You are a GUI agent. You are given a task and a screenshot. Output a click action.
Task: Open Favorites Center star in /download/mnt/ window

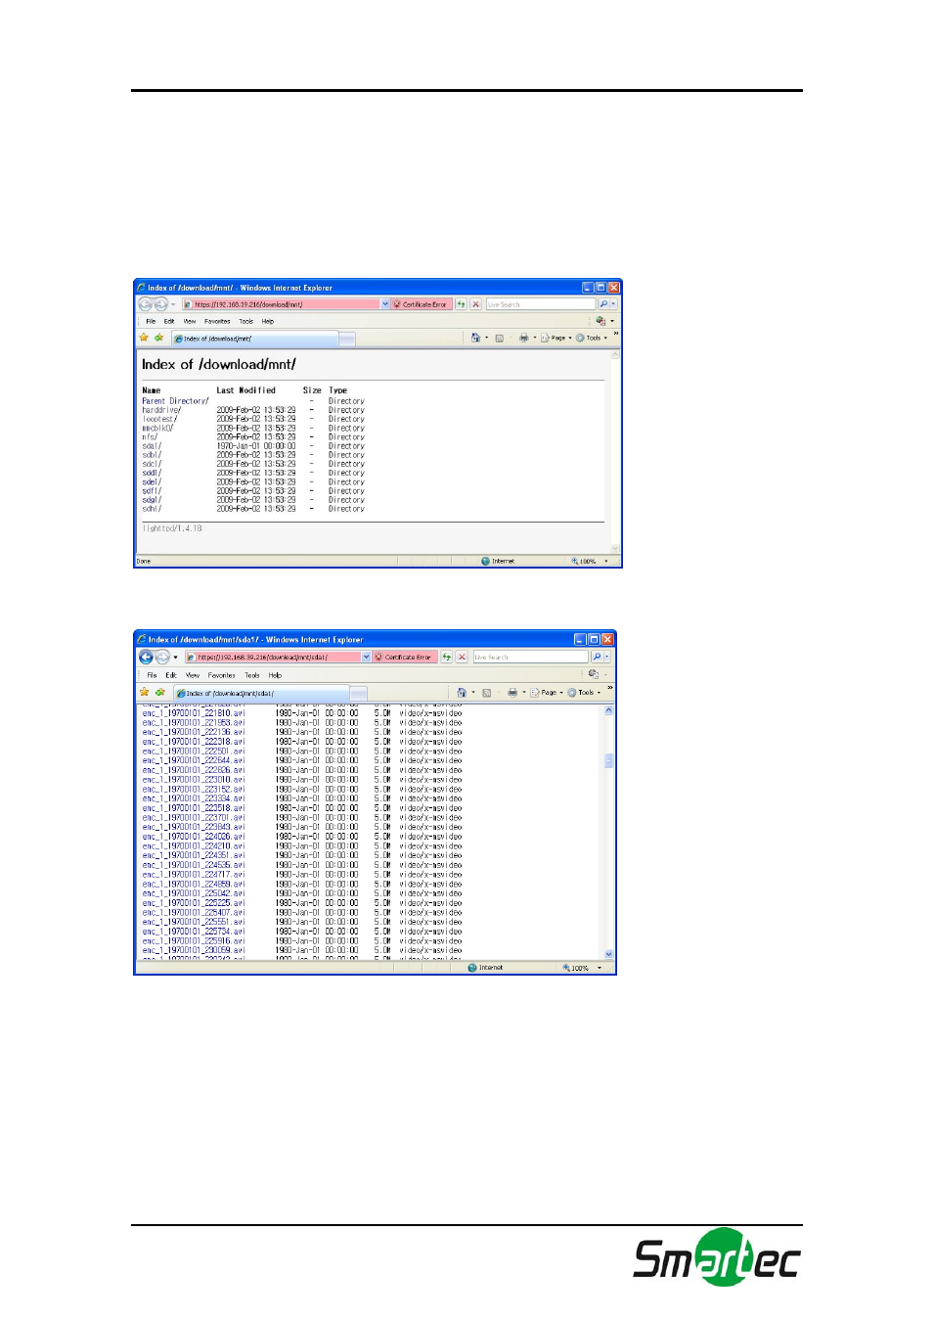(144, 338)
